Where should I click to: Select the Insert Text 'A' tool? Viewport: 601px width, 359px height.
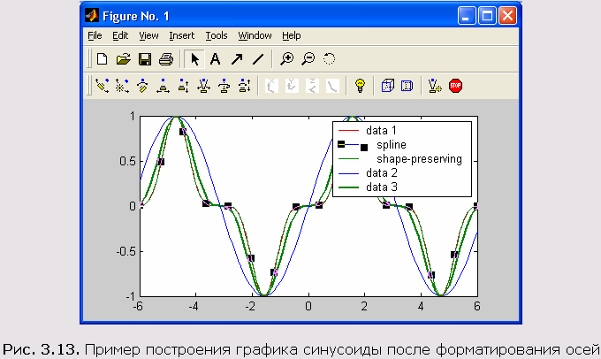[215, 59]
